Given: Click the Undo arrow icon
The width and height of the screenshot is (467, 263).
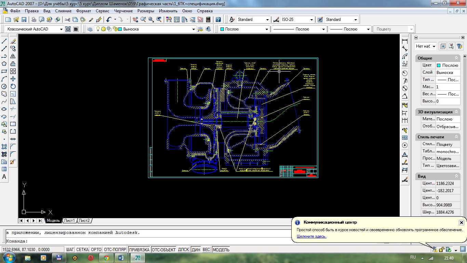Looking at the screenshot, I should click(108, 20).
